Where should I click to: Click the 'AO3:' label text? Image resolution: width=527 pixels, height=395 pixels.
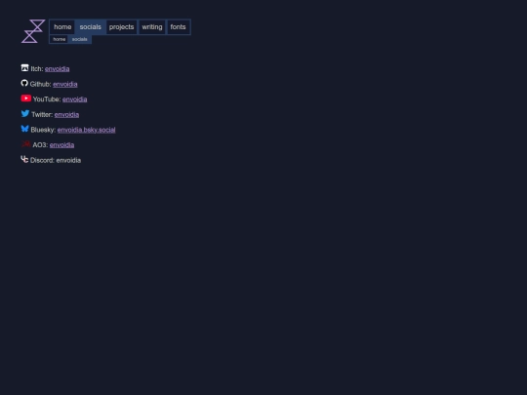(x=40, y=145)
